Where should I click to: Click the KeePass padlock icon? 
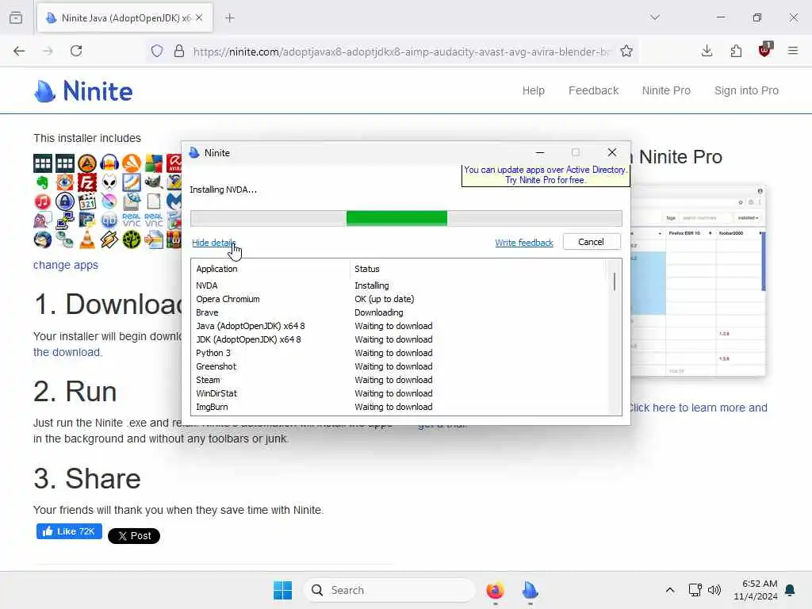(65, 201)
